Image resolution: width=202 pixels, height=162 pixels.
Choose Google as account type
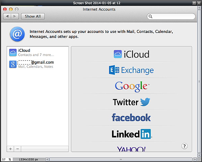coord(132,86)
